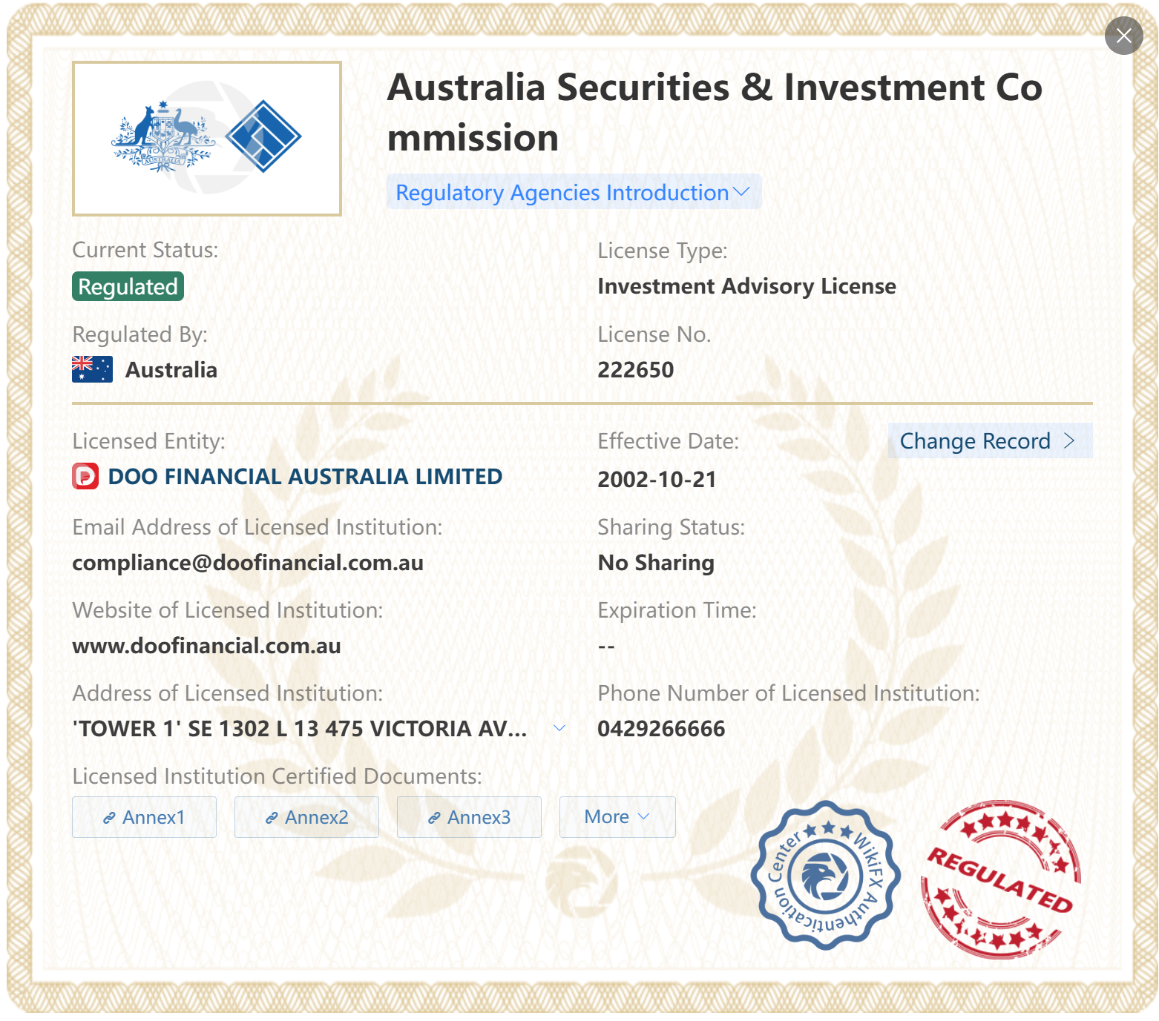Click the effective date 2002-10-21
1159x1021 pixels.
(657, 480)
